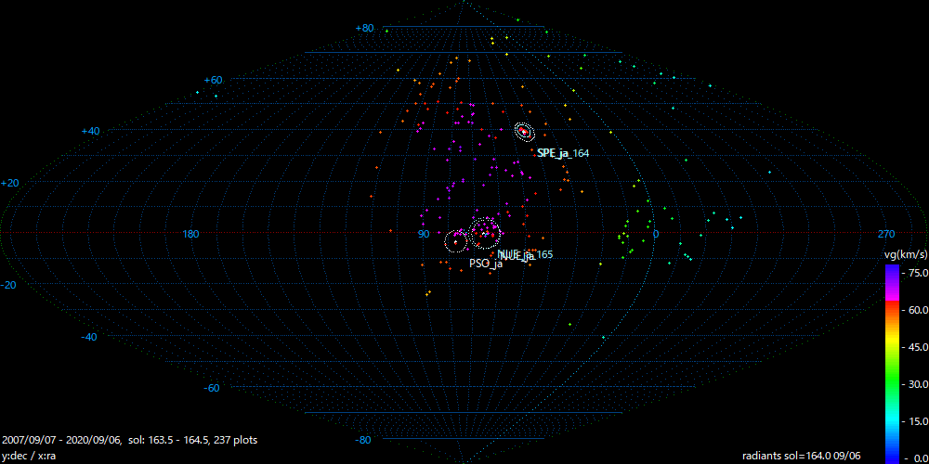The width and height of the screenshot is (929, 464).
Task: Click the 270 right ascension label
Action: tap(886, 234)
